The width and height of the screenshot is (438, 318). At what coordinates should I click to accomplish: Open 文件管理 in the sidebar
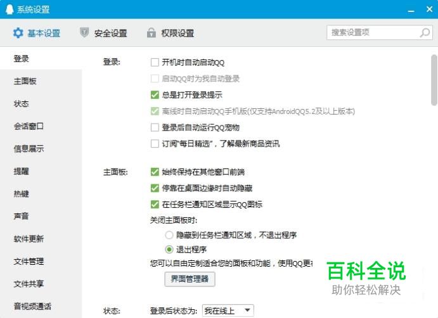(41, 262)
